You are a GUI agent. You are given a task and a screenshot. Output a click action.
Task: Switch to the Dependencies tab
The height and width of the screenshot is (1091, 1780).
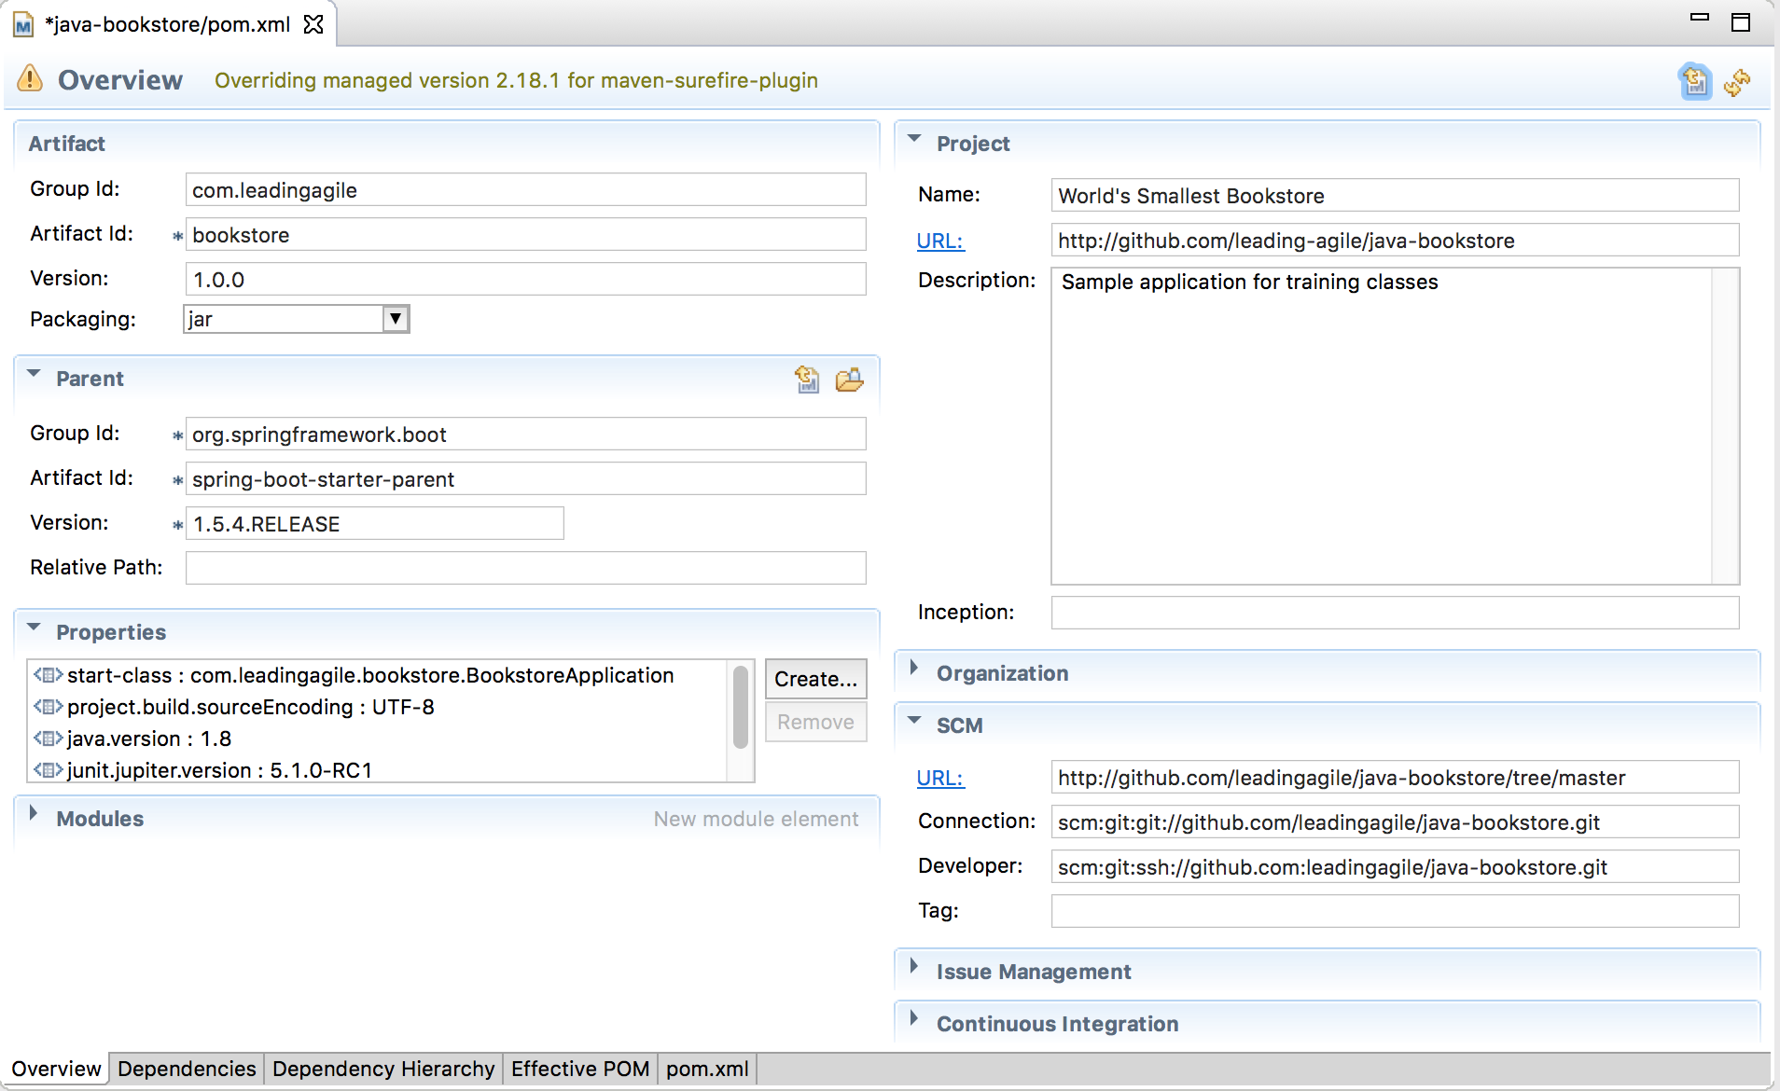tap(187, 1069)
